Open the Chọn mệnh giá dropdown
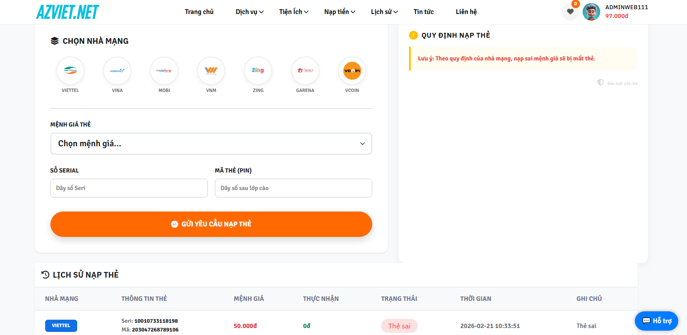The image size is (687, 335). pos(211,144)
